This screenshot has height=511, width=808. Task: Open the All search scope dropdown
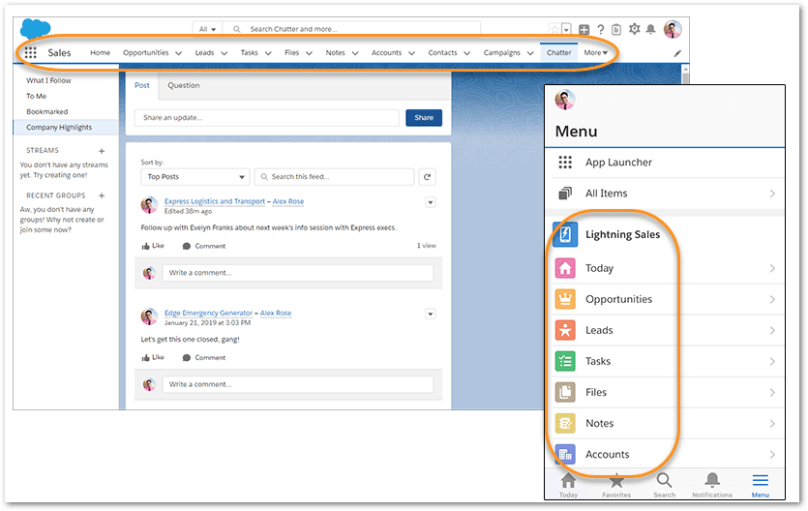[x=207, y=29]
